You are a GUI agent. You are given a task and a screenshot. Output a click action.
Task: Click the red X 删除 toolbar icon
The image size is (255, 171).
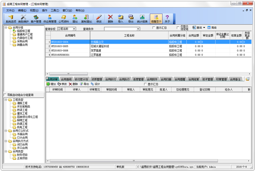coord(110,19)
